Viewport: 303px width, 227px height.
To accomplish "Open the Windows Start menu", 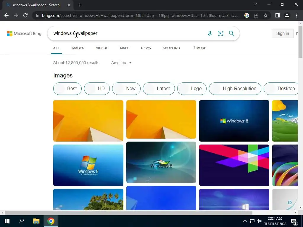I will [x=7, y=221].
